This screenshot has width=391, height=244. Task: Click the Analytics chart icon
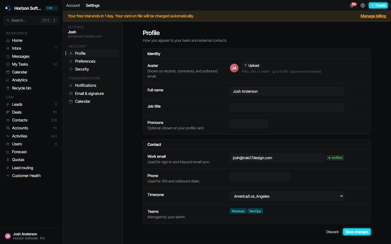coord(8,80)
